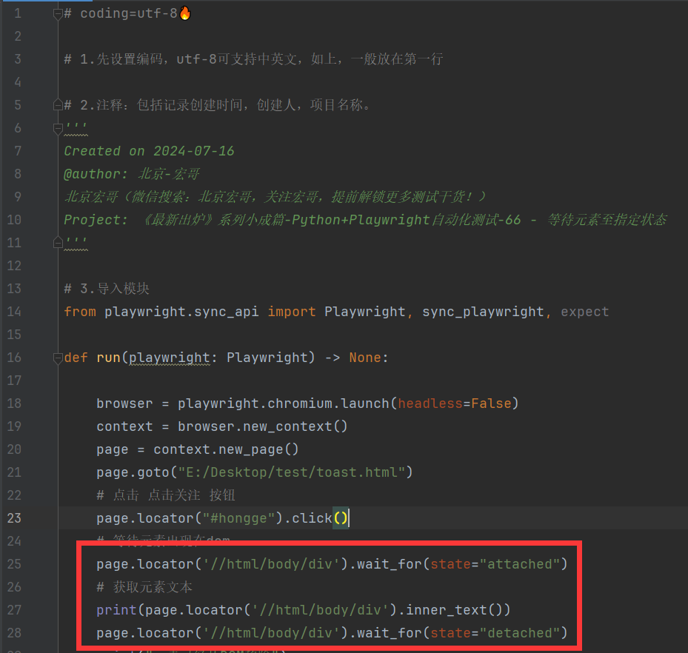Viewport: 688px width, 653px height.
Task: Click line number 1 in the gutter
Action: tap(18, 13)
